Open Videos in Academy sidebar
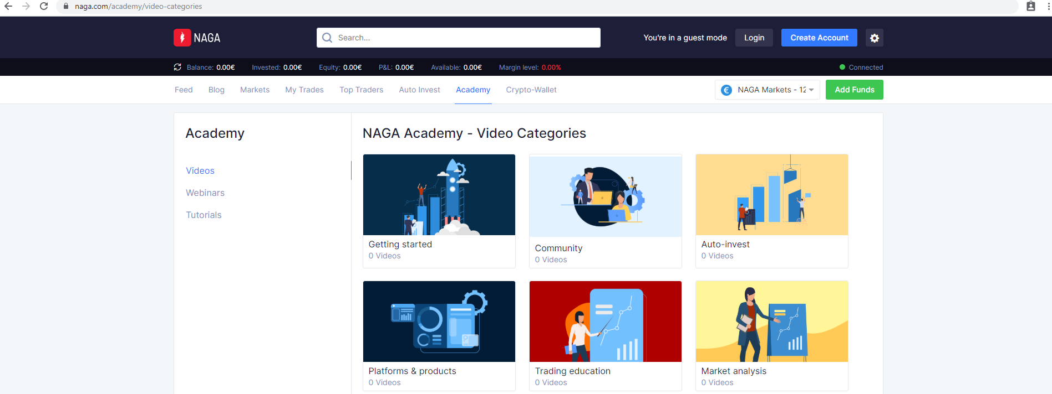The image size is (1052, 394). (x=200, y=170)
